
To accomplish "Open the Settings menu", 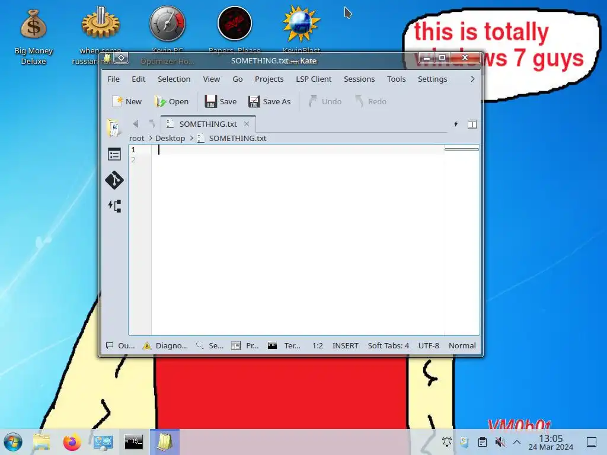I will (432, 79).
